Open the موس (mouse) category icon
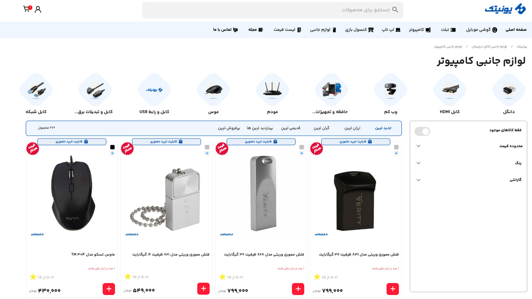The width and height of the screenshot is (532, 299). tap(213, 90)
